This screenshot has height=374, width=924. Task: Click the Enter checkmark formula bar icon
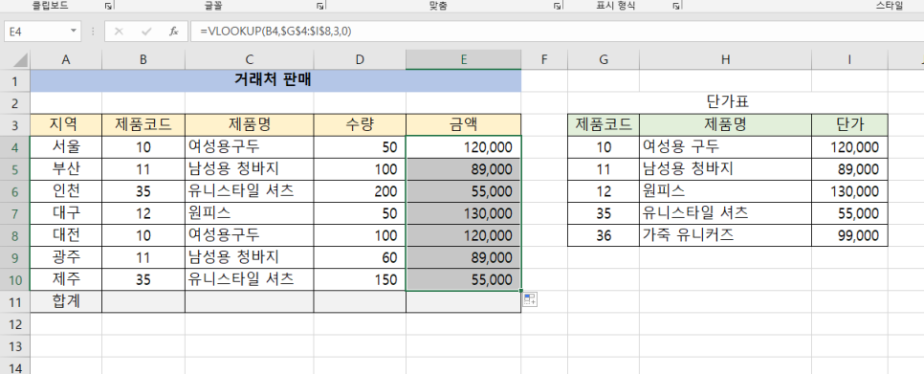[x=145, y=32]
